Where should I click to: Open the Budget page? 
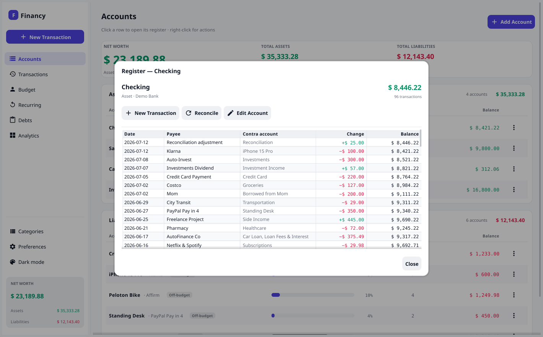coord(45,90)
